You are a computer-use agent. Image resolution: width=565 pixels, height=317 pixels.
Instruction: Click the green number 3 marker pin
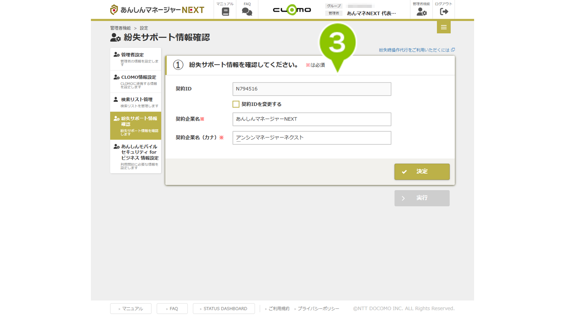[337, 43]
